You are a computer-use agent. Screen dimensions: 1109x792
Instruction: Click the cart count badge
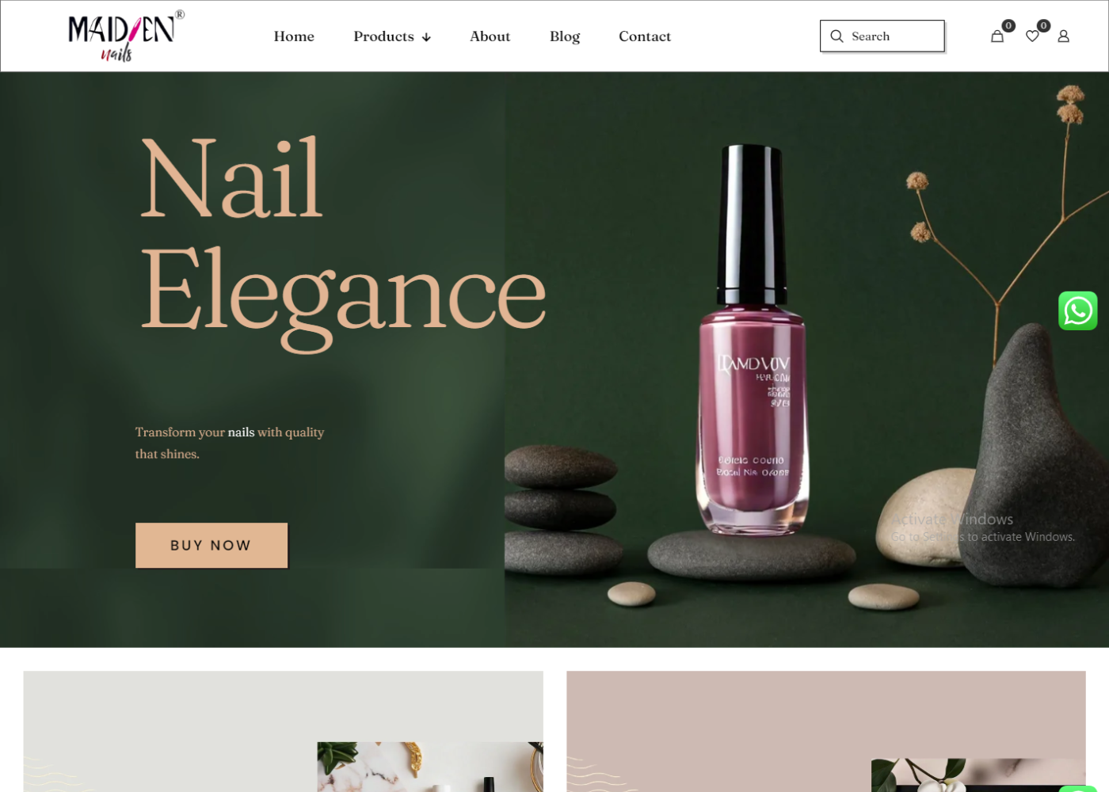(1008, 25)
